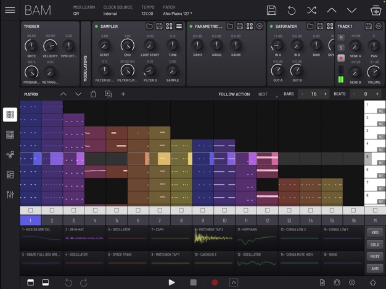Toggle the Sampler module power indicator

pyautogui.click(x=96, y=26)
